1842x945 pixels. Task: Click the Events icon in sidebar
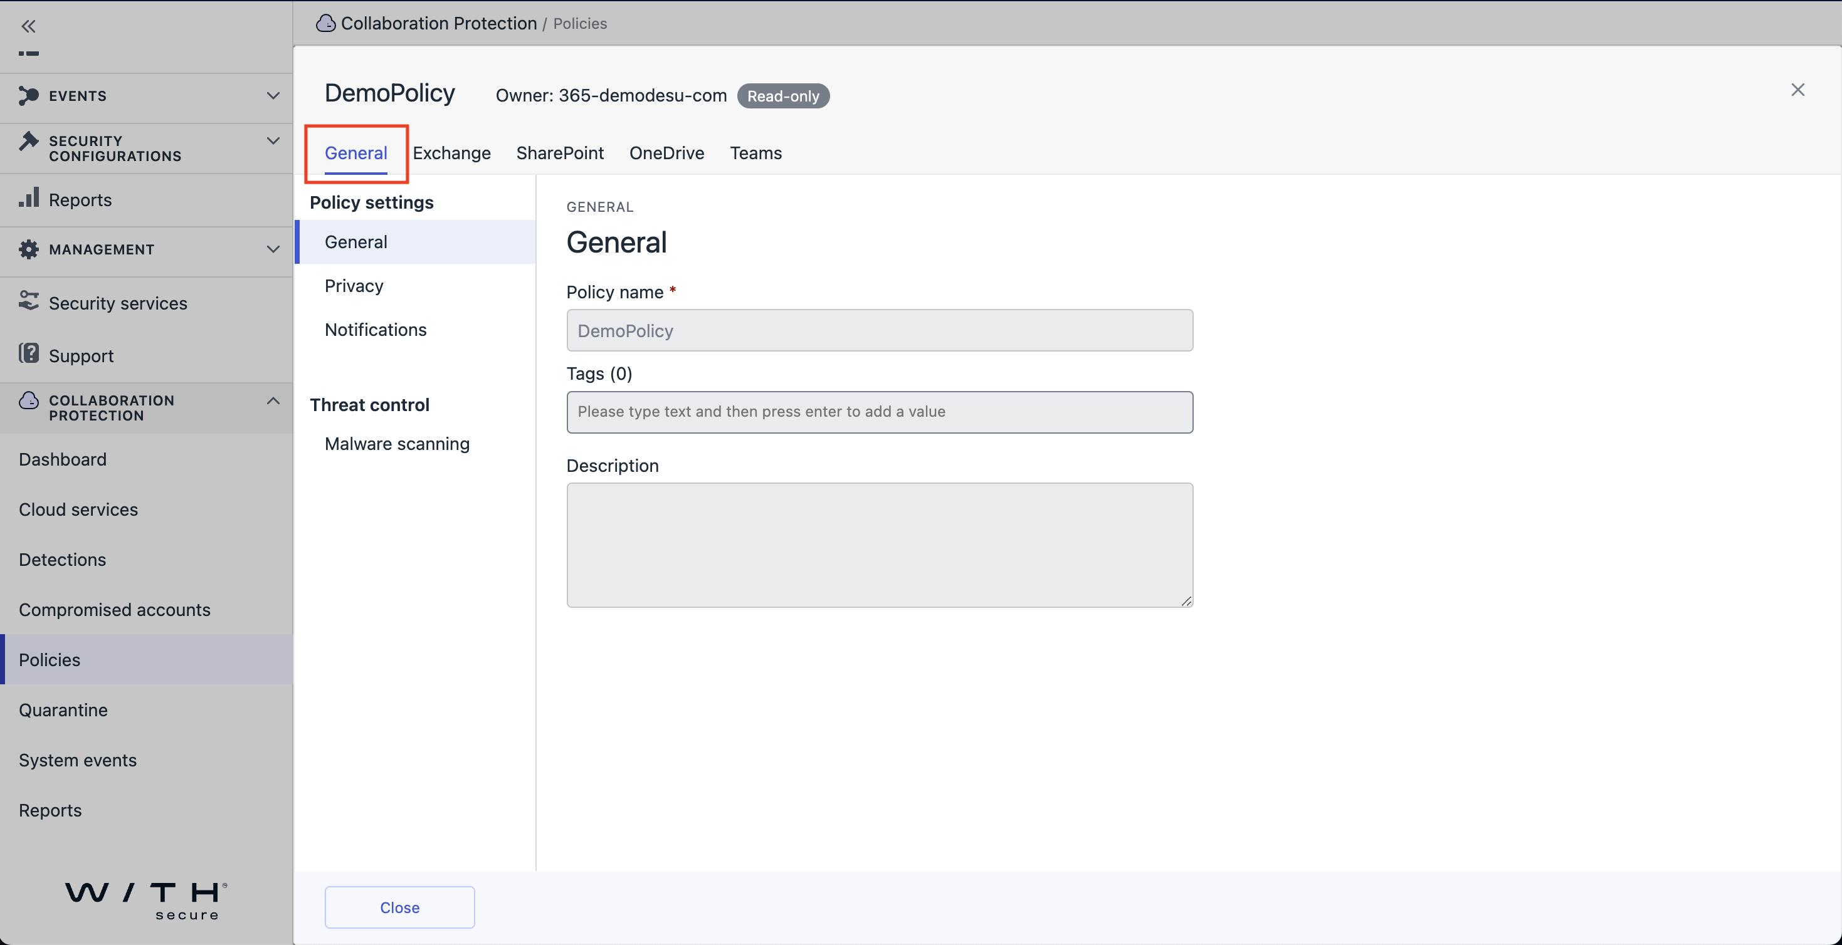[29, 95]
